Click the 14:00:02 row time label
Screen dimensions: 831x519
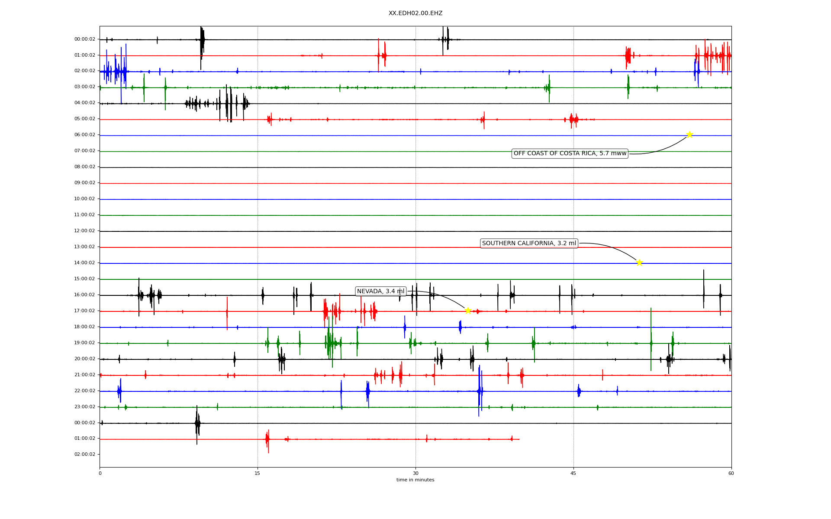(84, 263)
